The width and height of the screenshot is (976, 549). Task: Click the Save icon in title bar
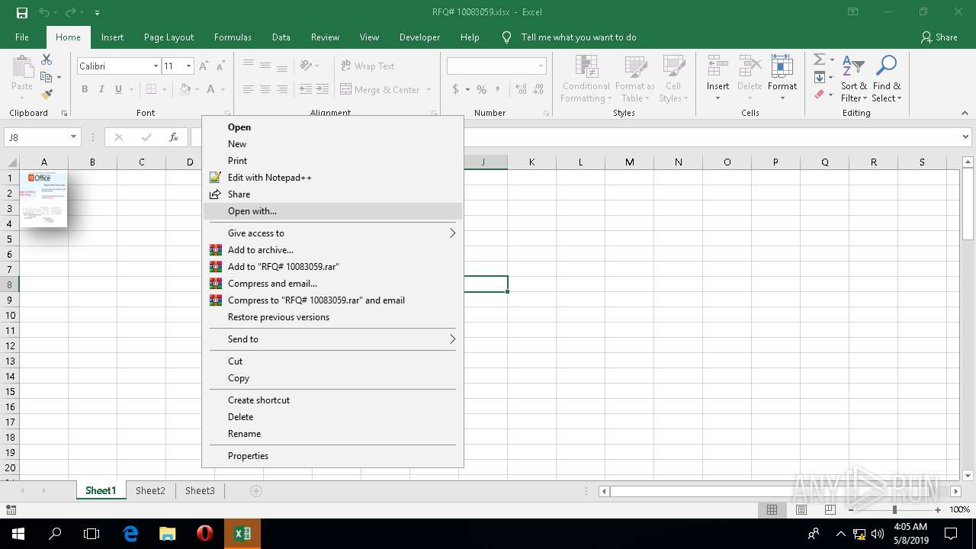pos(22,12)
